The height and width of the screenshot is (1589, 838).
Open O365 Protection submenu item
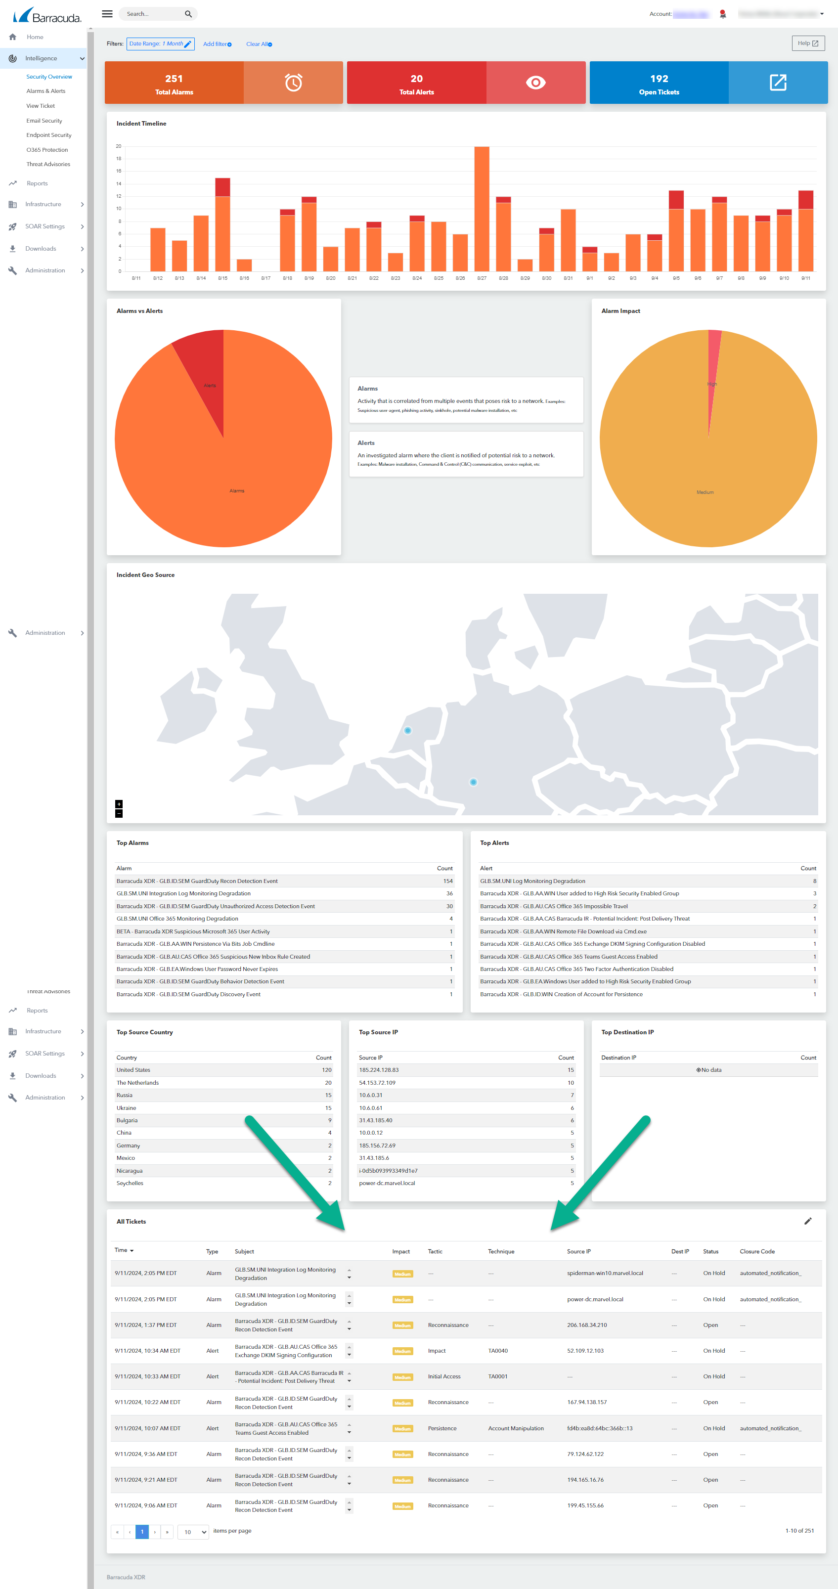tap(47, 150)
